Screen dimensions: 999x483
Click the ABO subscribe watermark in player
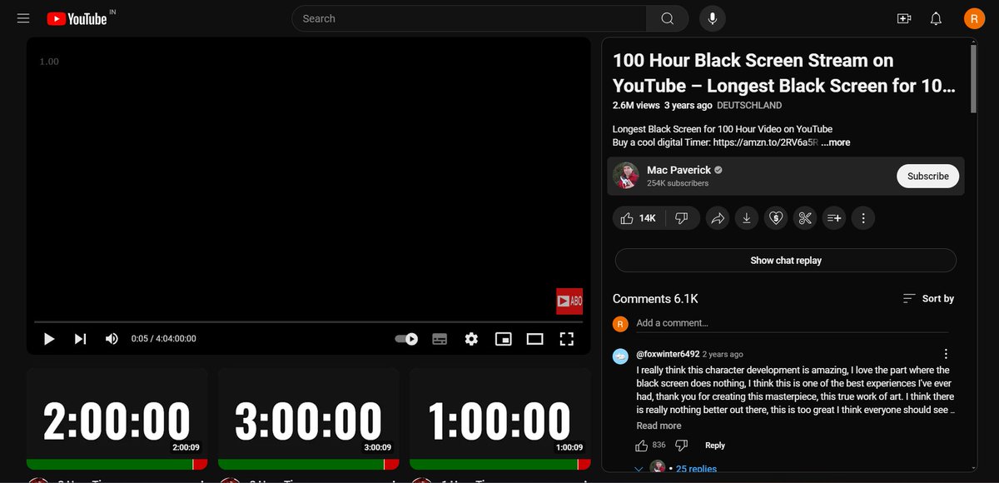569,301
